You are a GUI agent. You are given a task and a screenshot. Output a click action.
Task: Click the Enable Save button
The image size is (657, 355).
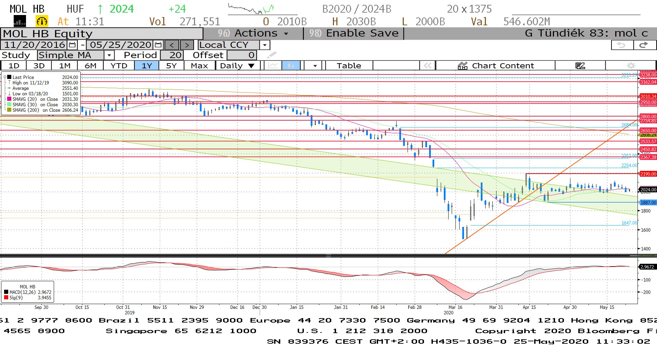354,33
